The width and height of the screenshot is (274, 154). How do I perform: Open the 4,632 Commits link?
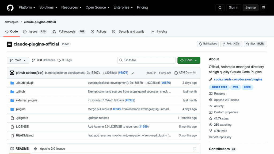tap(185, 73)
